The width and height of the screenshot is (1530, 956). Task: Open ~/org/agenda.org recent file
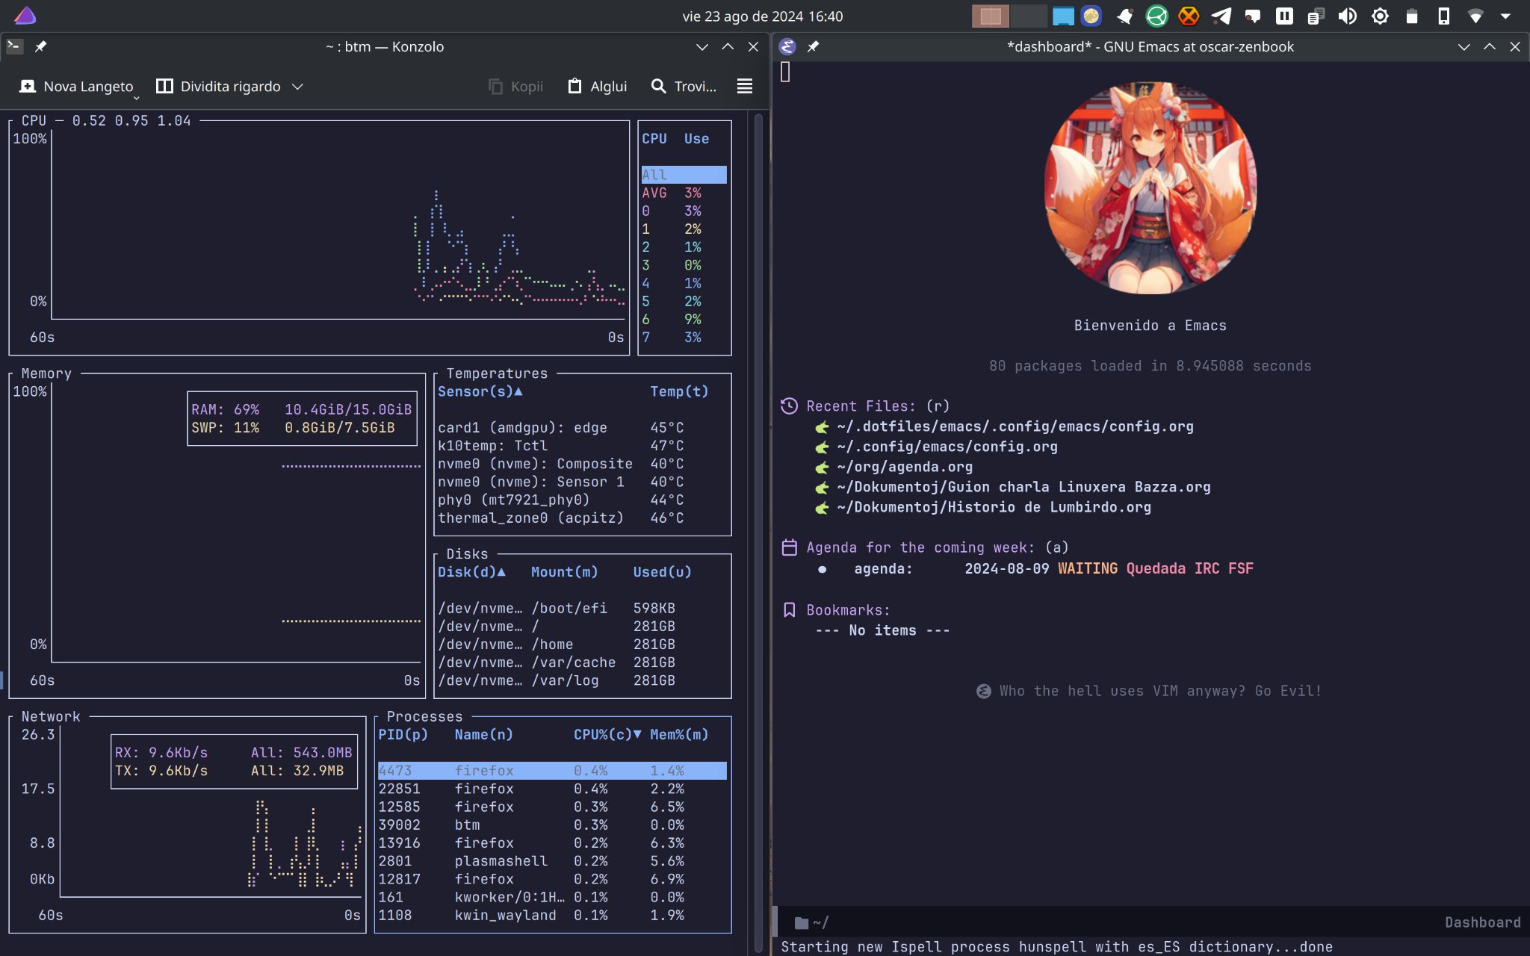coord(905,467)
